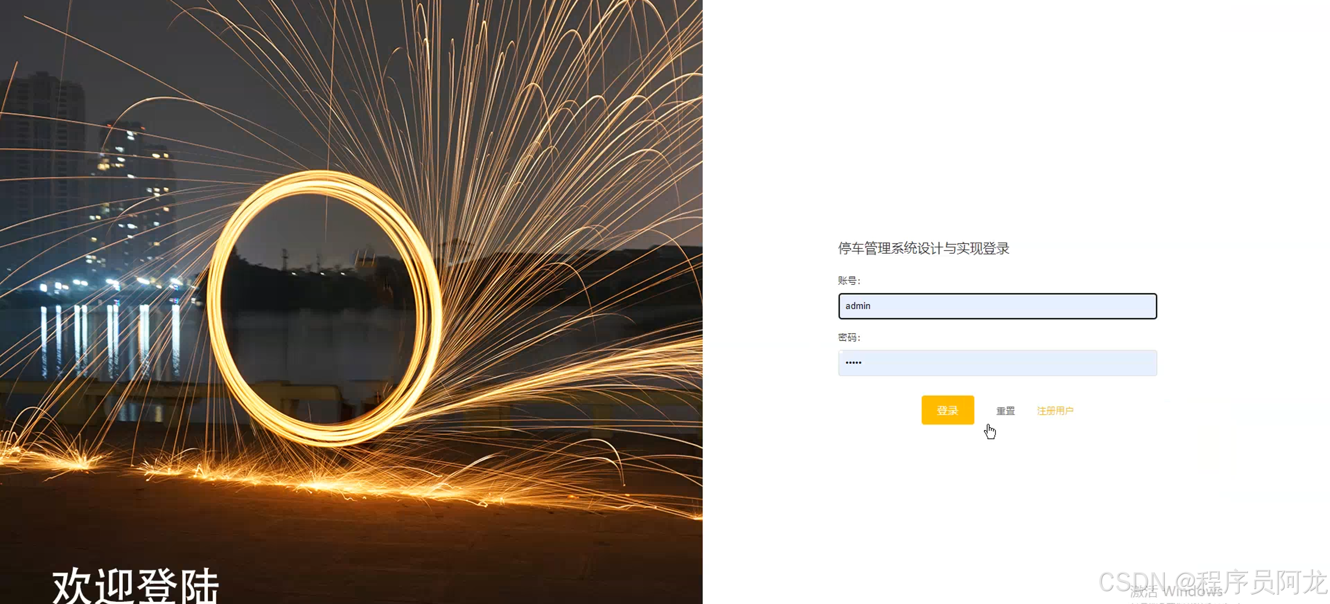
Task: Click the white light reflections on the water
Action: click(109, 337)
